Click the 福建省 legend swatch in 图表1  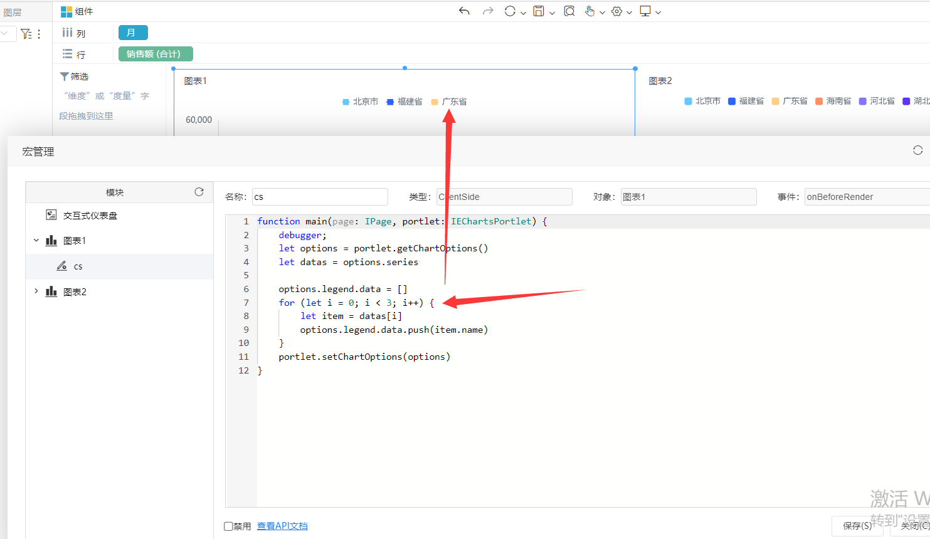pyautogui.click(x=390, y=102)
